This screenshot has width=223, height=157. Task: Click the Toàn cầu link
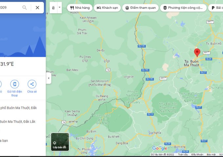point(183,154)
